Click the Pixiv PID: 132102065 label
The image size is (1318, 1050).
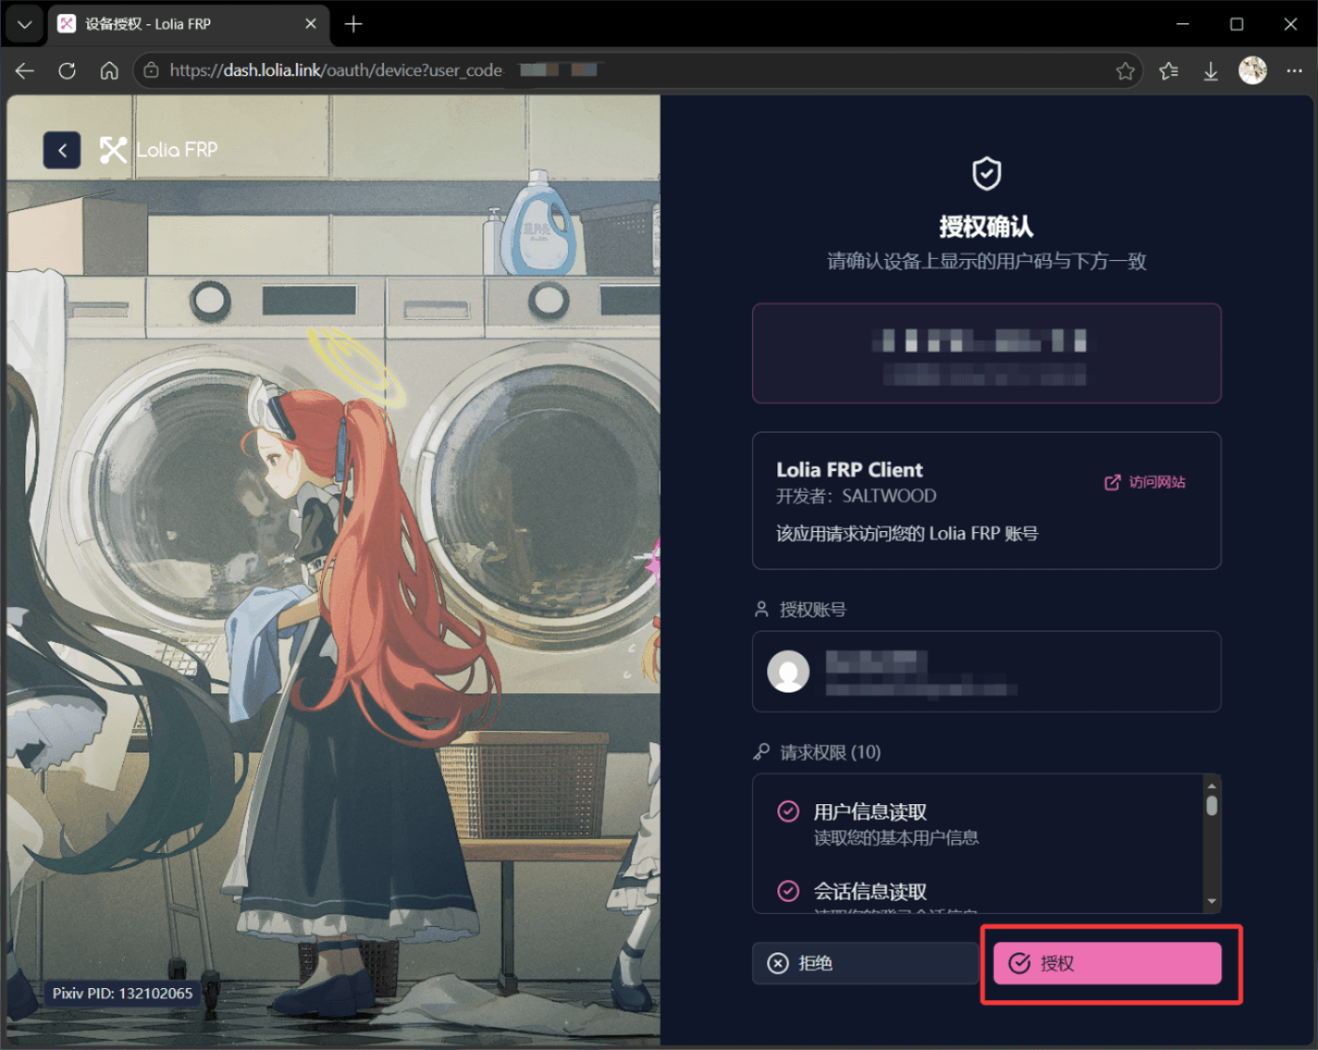(122, 993)
